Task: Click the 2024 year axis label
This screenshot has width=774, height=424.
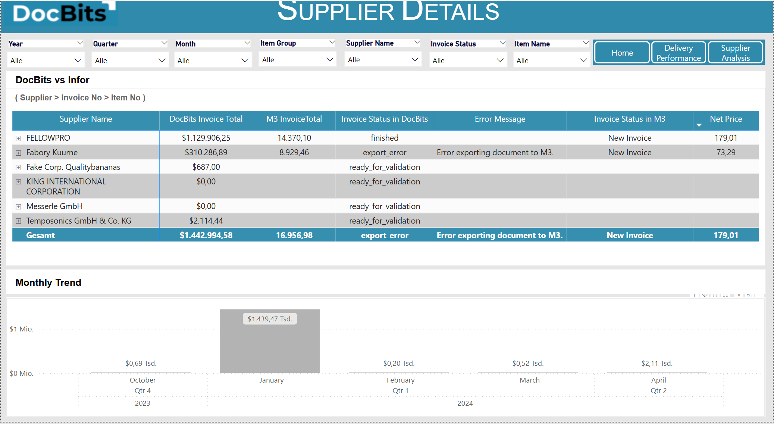Action: tap(465, 403)
